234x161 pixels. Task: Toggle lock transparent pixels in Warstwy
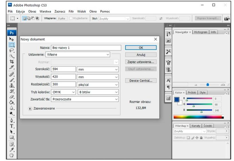point(188,137)
